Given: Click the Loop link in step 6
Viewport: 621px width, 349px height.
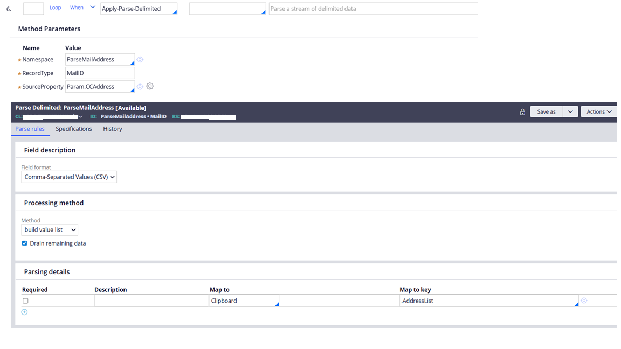Looking at the screenshot, I should [x=56, y=8].
